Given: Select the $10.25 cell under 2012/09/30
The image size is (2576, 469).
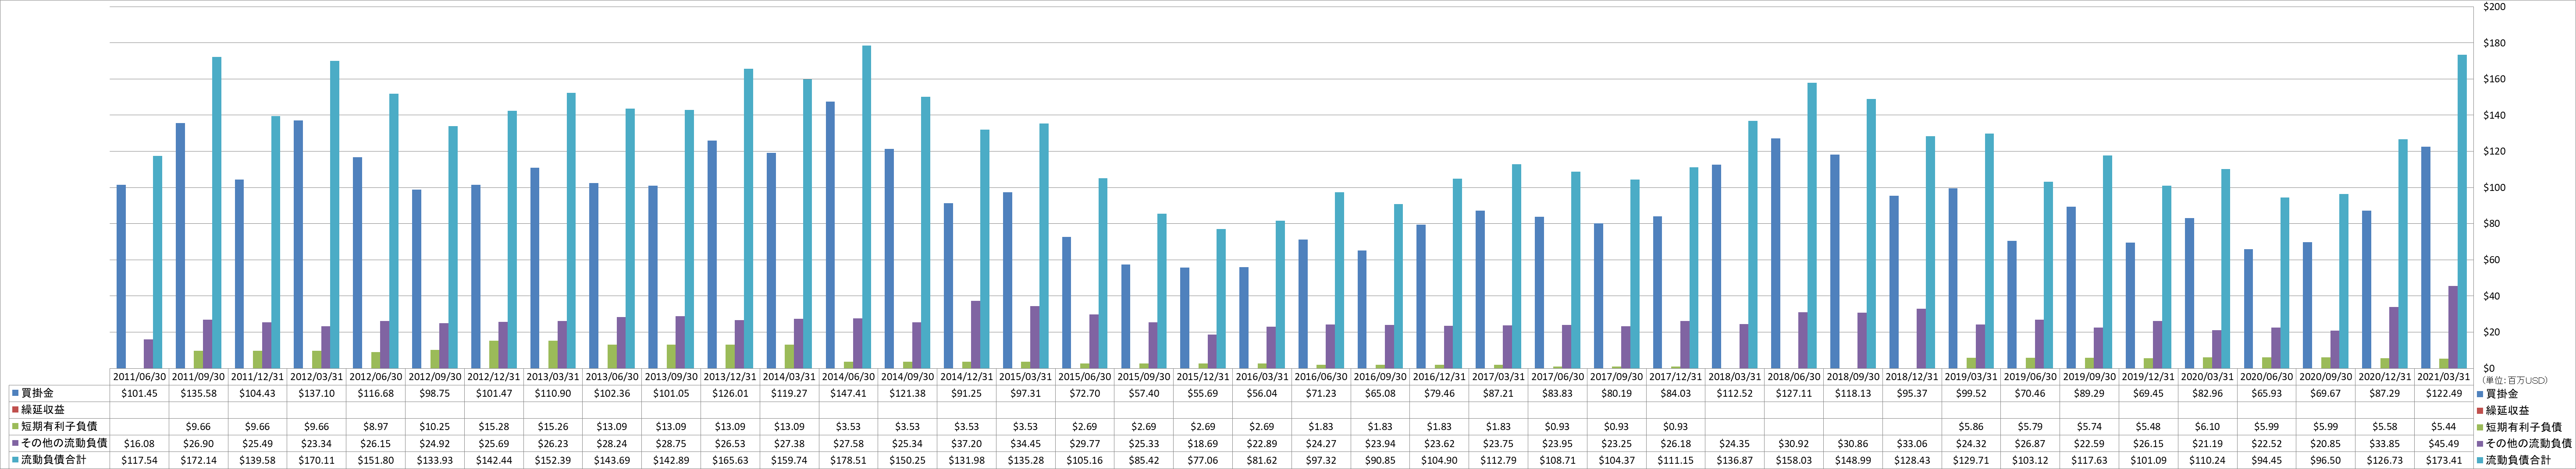Looking at the screenshot, I should tap(435, 426).
